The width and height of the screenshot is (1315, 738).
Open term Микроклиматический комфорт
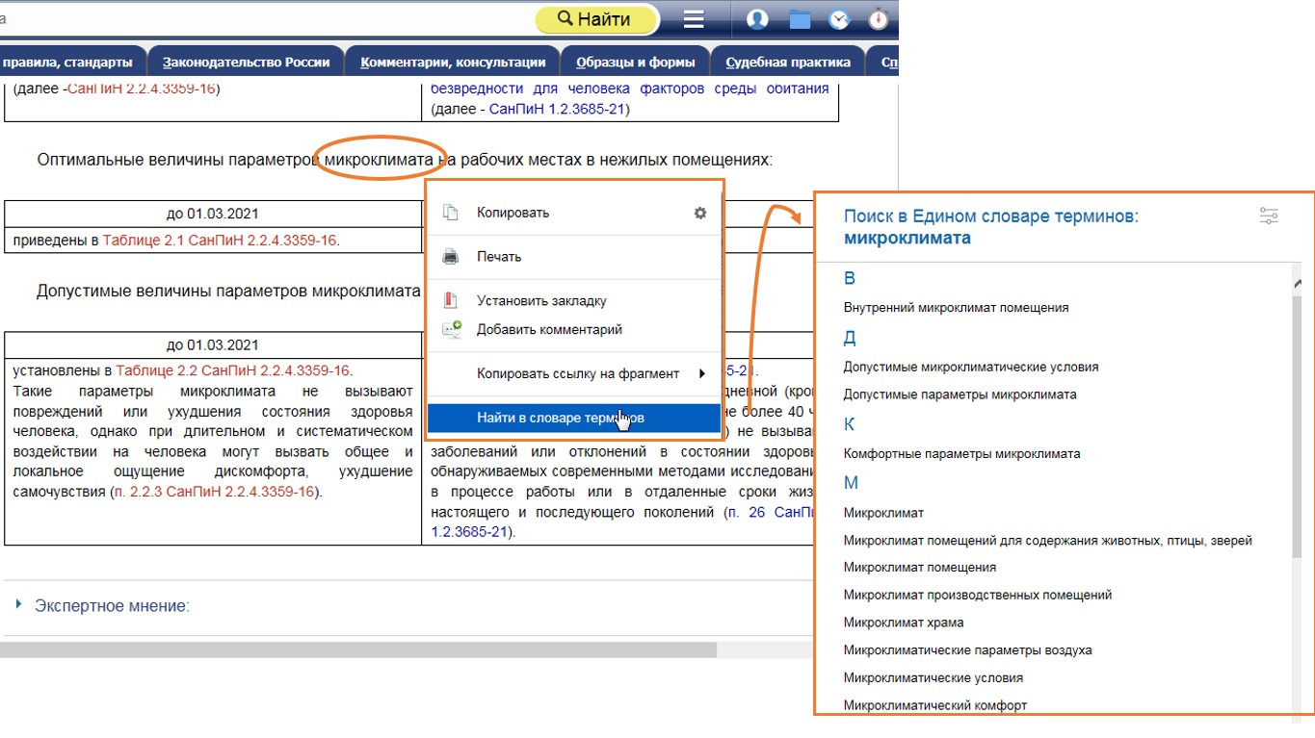click(935, 705)
